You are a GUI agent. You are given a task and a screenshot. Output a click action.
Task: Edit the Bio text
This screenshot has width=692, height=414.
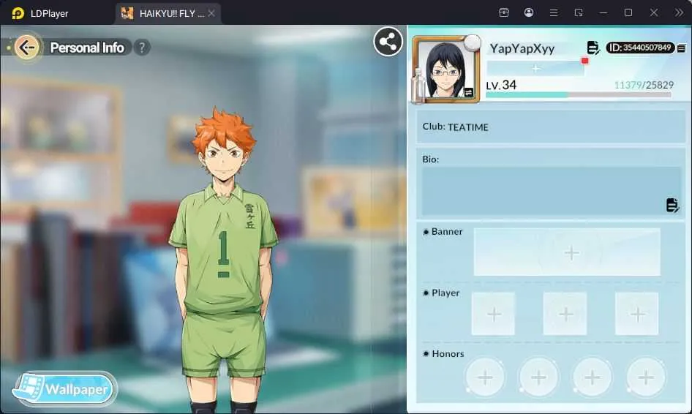pos(672,206)
